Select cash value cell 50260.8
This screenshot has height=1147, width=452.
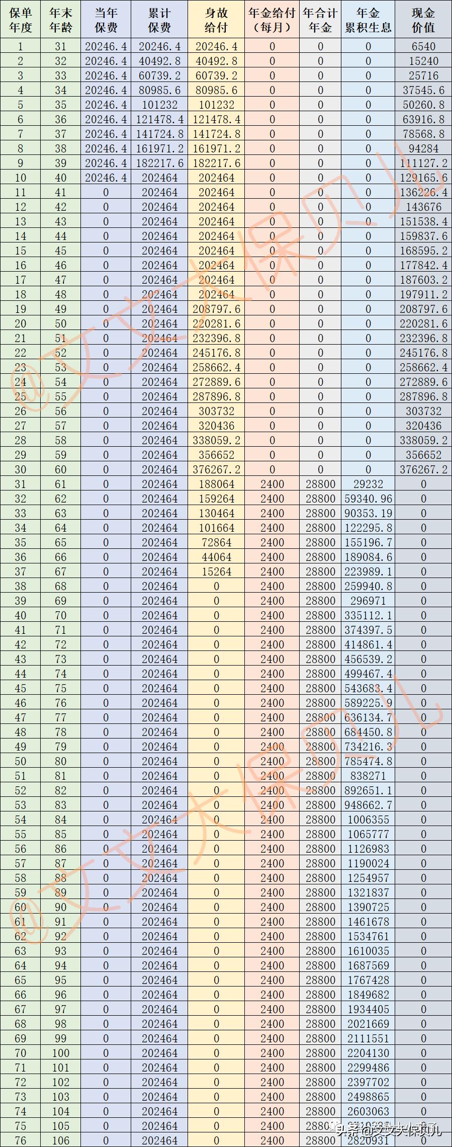click(x=423, y=105)
